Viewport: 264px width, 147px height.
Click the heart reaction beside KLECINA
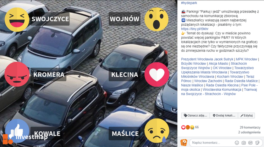tap(157, 74)
